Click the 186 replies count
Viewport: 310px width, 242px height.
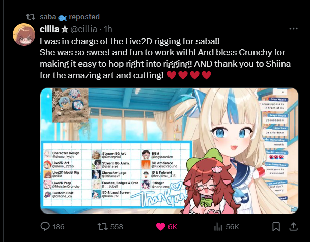click(59, 227)
